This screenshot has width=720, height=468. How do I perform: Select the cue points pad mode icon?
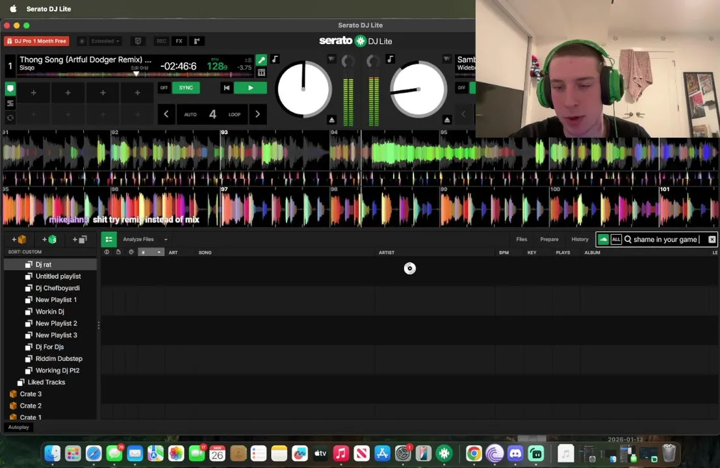pyautogui.click(x=10, y=88)
